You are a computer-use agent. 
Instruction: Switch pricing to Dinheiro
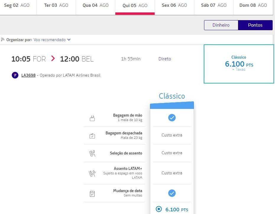pyautogui.click(x=221, y=25)
